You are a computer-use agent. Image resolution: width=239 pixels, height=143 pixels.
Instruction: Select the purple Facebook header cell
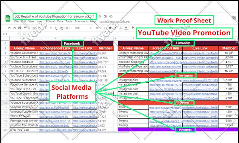point(62,43)
